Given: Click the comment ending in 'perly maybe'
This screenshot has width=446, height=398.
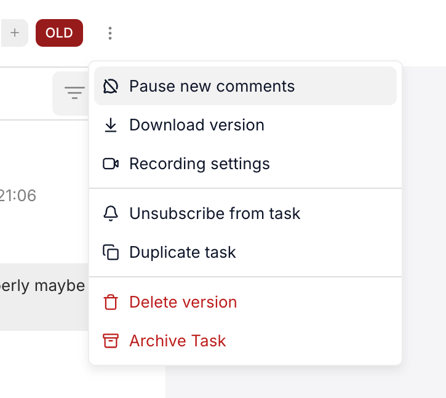Looking at the screenshot, I should point(42,287).
